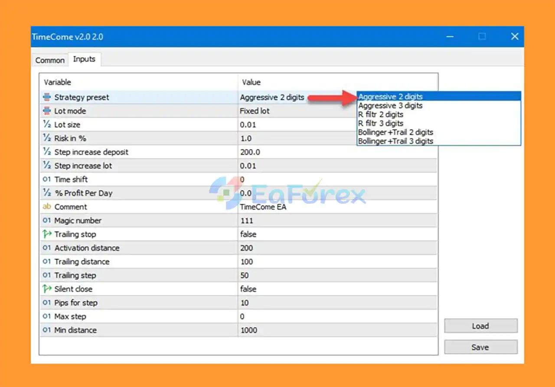Screen dimensions: 555x387
Task: Click the Trailing step integer icon
Action: (x=47, y=275)
